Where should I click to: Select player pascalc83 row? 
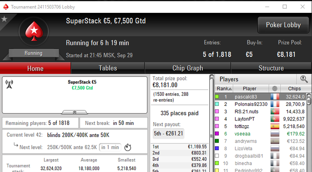tap(261, 97)
